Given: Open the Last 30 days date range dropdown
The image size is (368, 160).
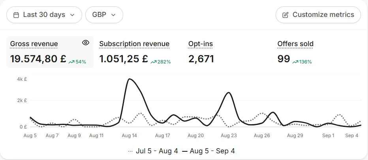Looking at the screenshot, I should point(44,15).
